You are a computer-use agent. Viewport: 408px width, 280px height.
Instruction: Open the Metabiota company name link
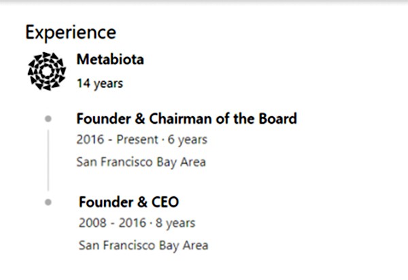click(x=110, y=60)
